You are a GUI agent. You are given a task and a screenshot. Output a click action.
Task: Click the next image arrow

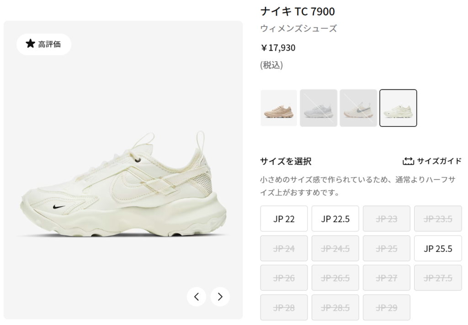click(x=220, y=297)
